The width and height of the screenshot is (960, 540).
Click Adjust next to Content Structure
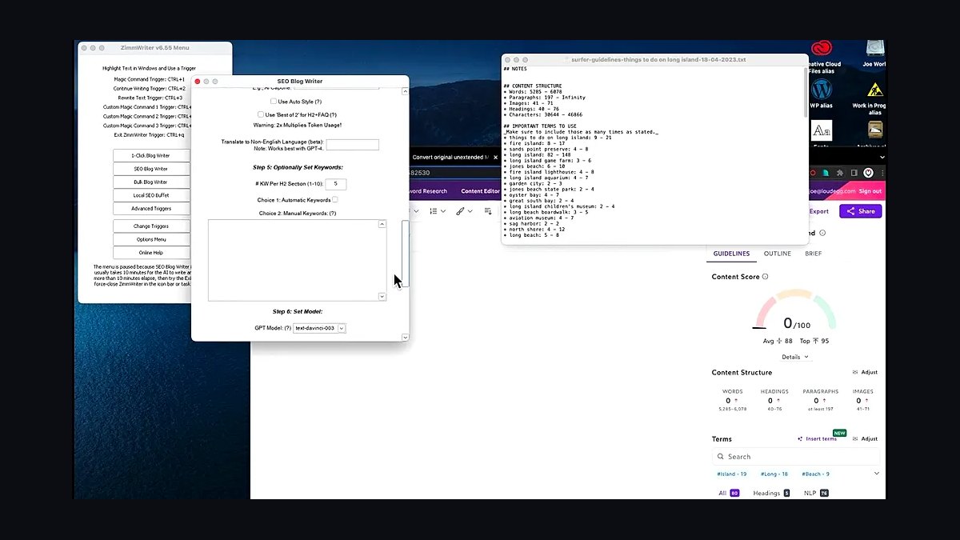tap(865, 372)
